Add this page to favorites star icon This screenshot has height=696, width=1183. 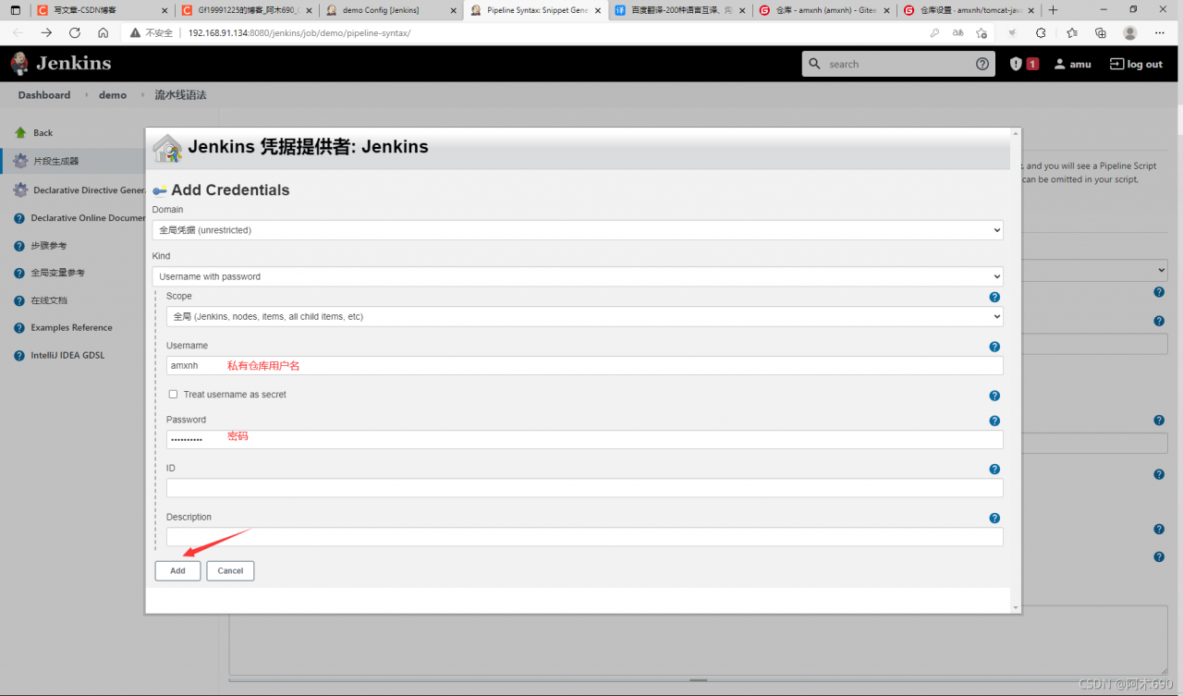(982, 32)
